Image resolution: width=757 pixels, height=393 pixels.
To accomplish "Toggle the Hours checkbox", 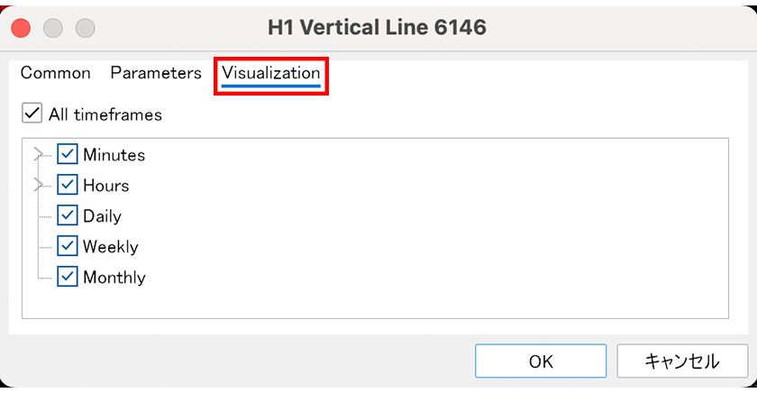I will 68,186.
